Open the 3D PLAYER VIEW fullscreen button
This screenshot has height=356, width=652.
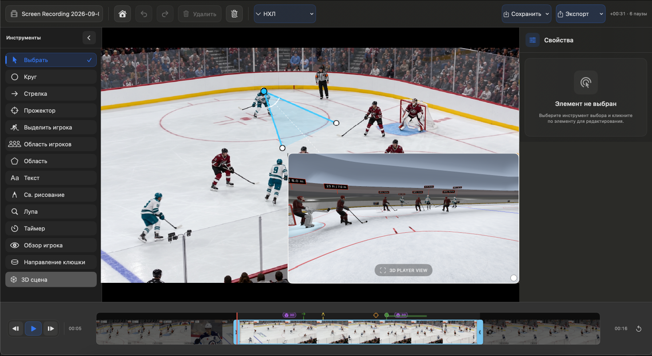(x=403, y=270)
